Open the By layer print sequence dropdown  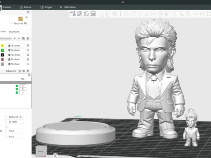point(15,122)
